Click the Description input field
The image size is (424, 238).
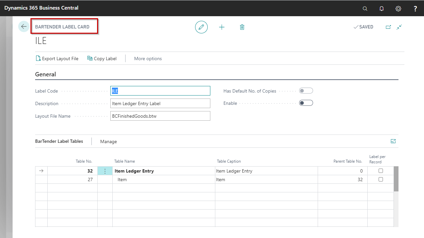[x=160, y=103]
